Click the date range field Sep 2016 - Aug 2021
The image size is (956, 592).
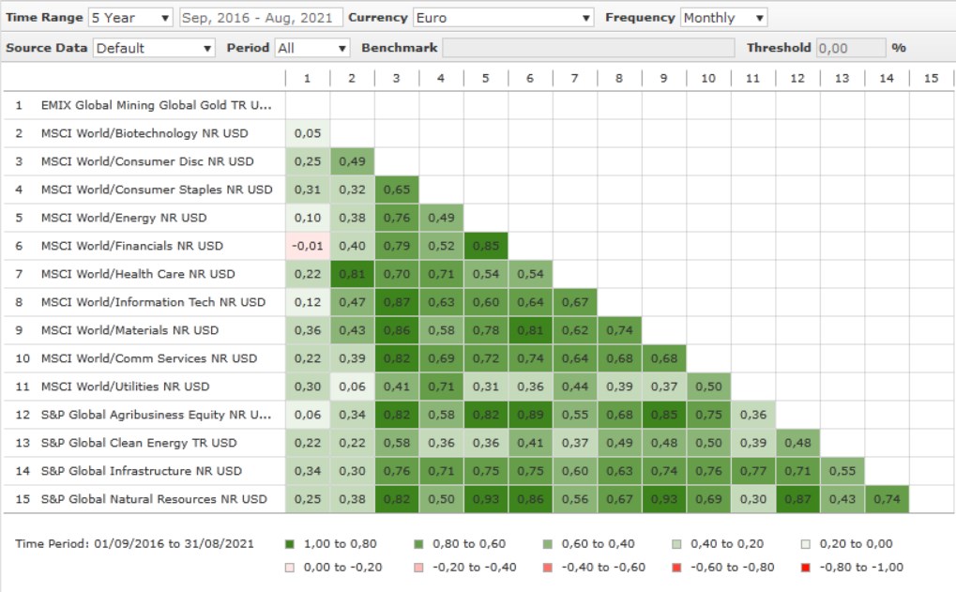tap(260, 18)
